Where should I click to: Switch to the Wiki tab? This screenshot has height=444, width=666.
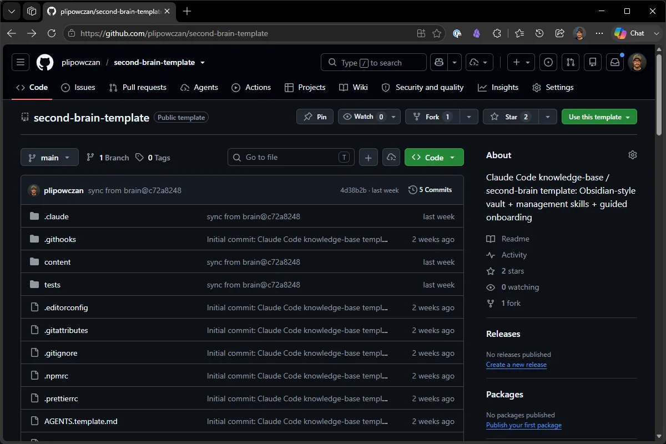pos(354,88)
